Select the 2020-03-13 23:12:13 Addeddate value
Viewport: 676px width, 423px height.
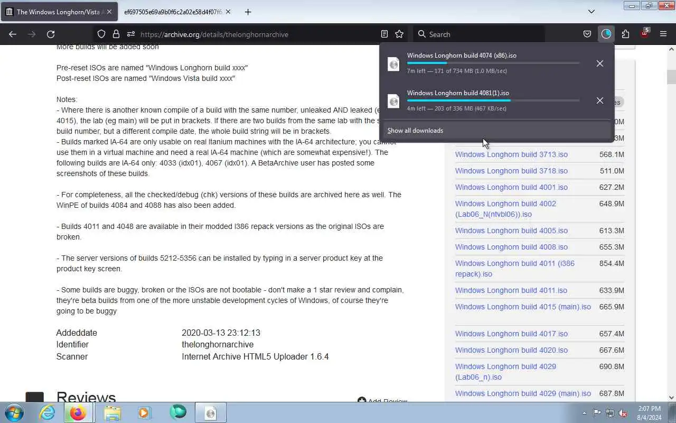221,333
